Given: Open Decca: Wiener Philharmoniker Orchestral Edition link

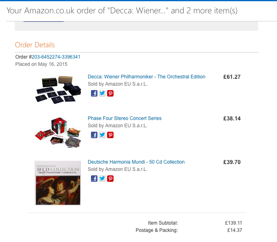Looking at the screenshot, I should coord(147,77).
